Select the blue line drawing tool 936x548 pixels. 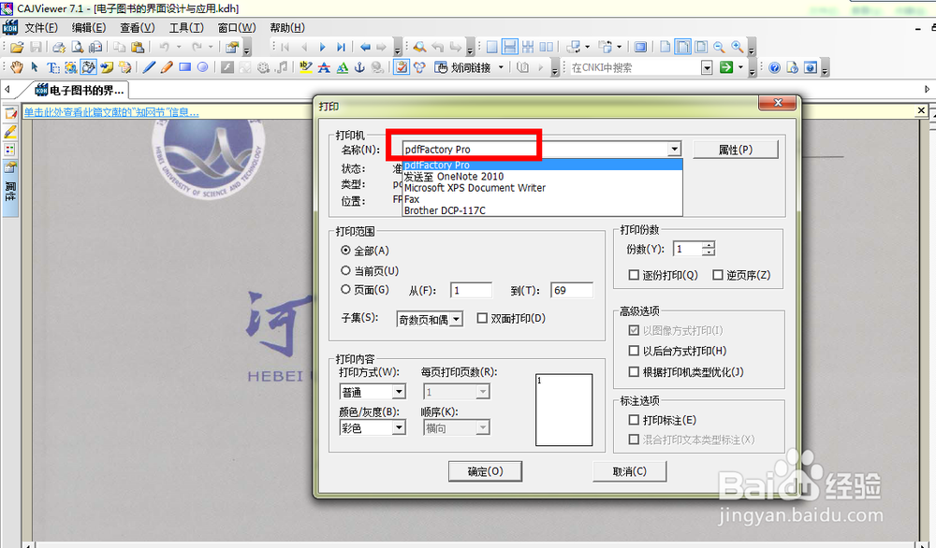tap(149, 67)
